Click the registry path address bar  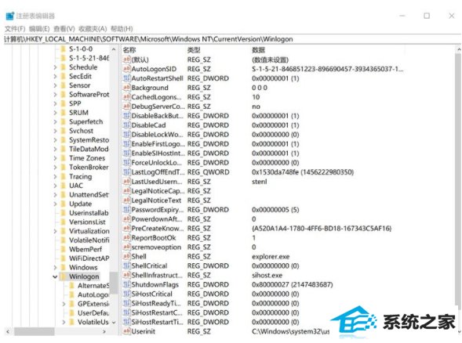pos(231,39)
